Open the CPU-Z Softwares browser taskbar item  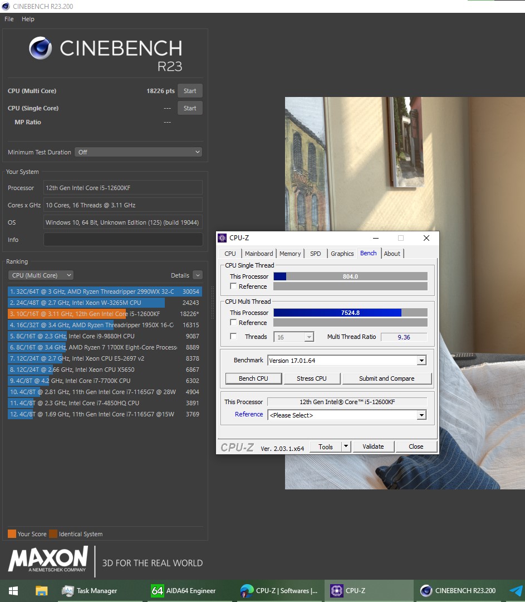279,590
